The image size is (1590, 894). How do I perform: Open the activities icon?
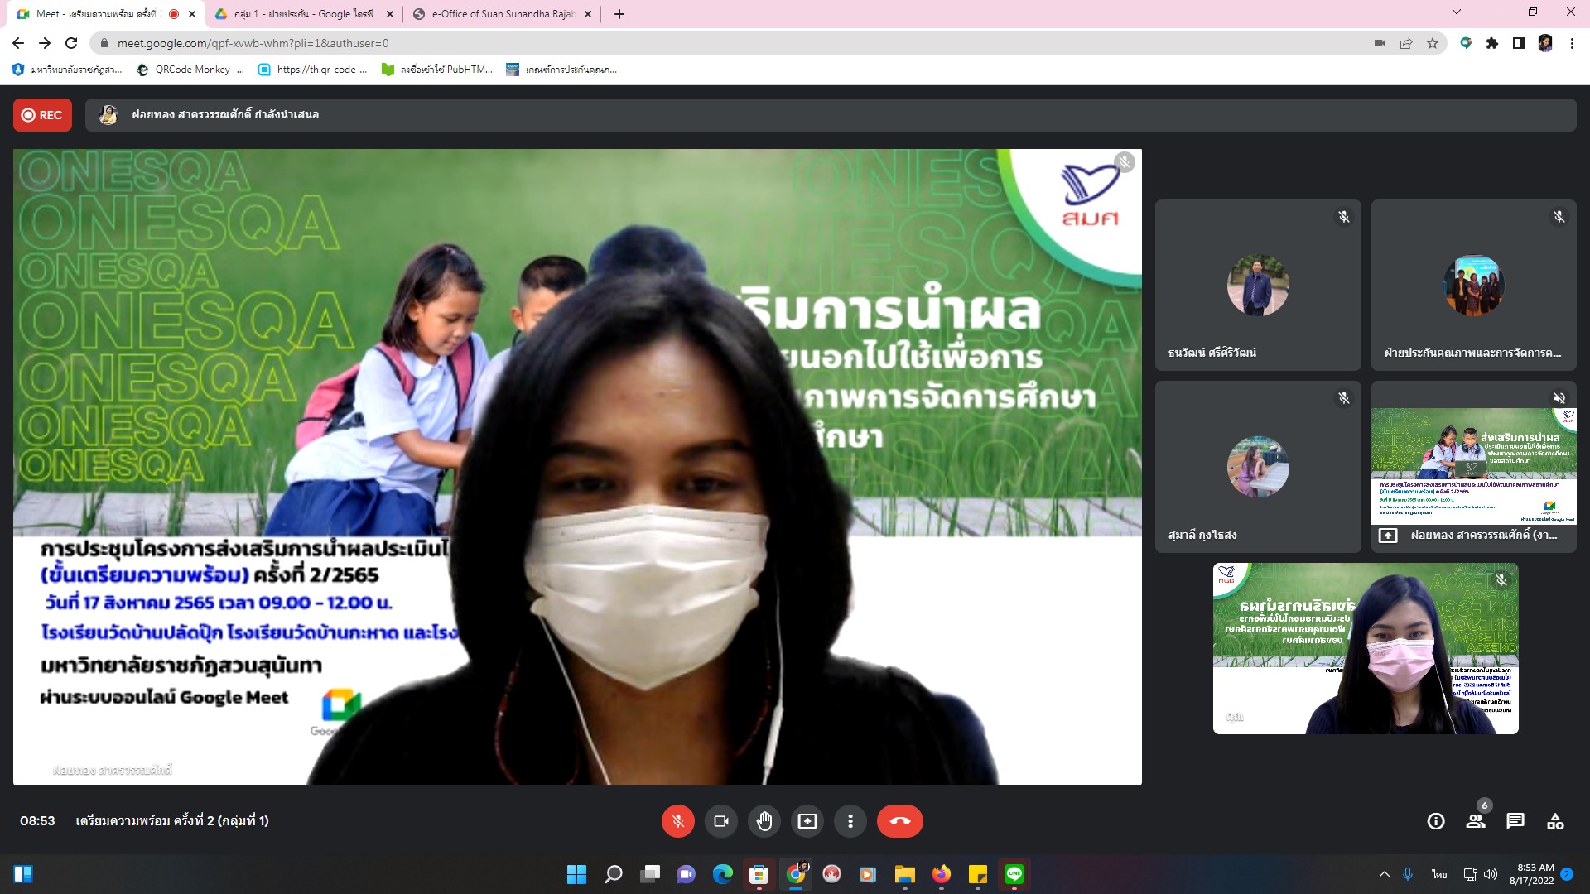[1555, 821]
